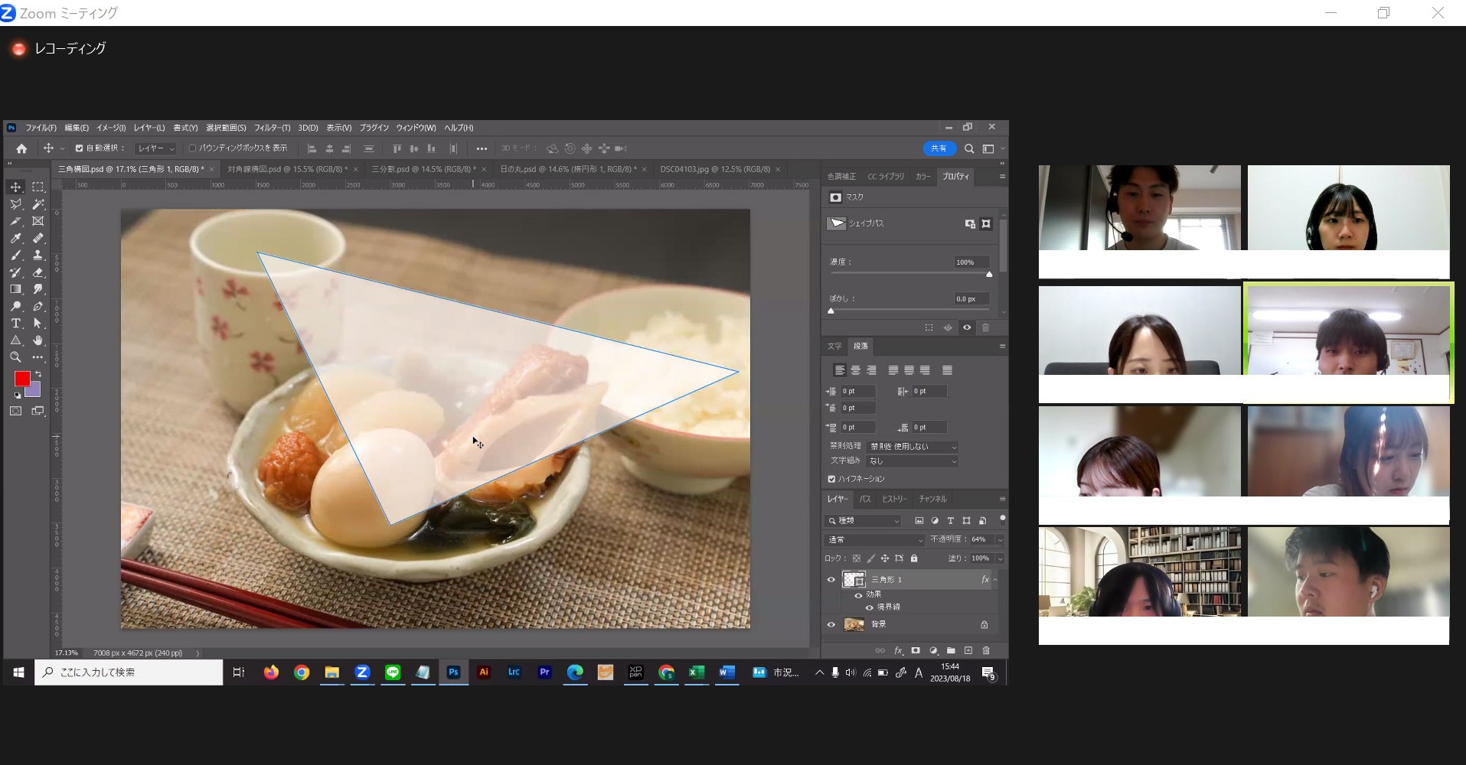Toggle the layer filter on/off switch

click(x=1002, y=519)
